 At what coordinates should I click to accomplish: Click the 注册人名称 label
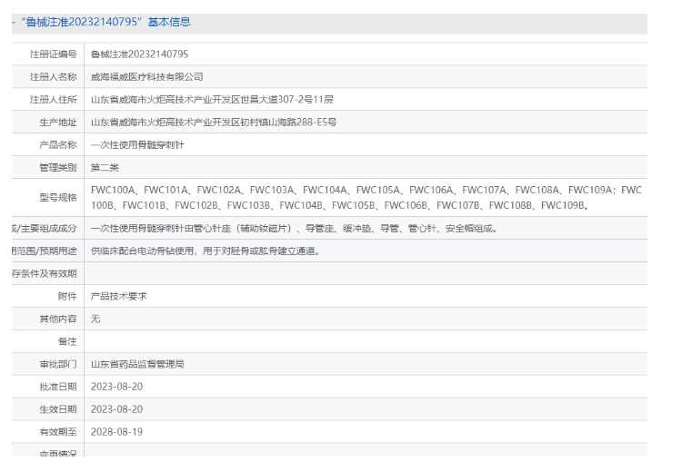click(x=53, y=77)
